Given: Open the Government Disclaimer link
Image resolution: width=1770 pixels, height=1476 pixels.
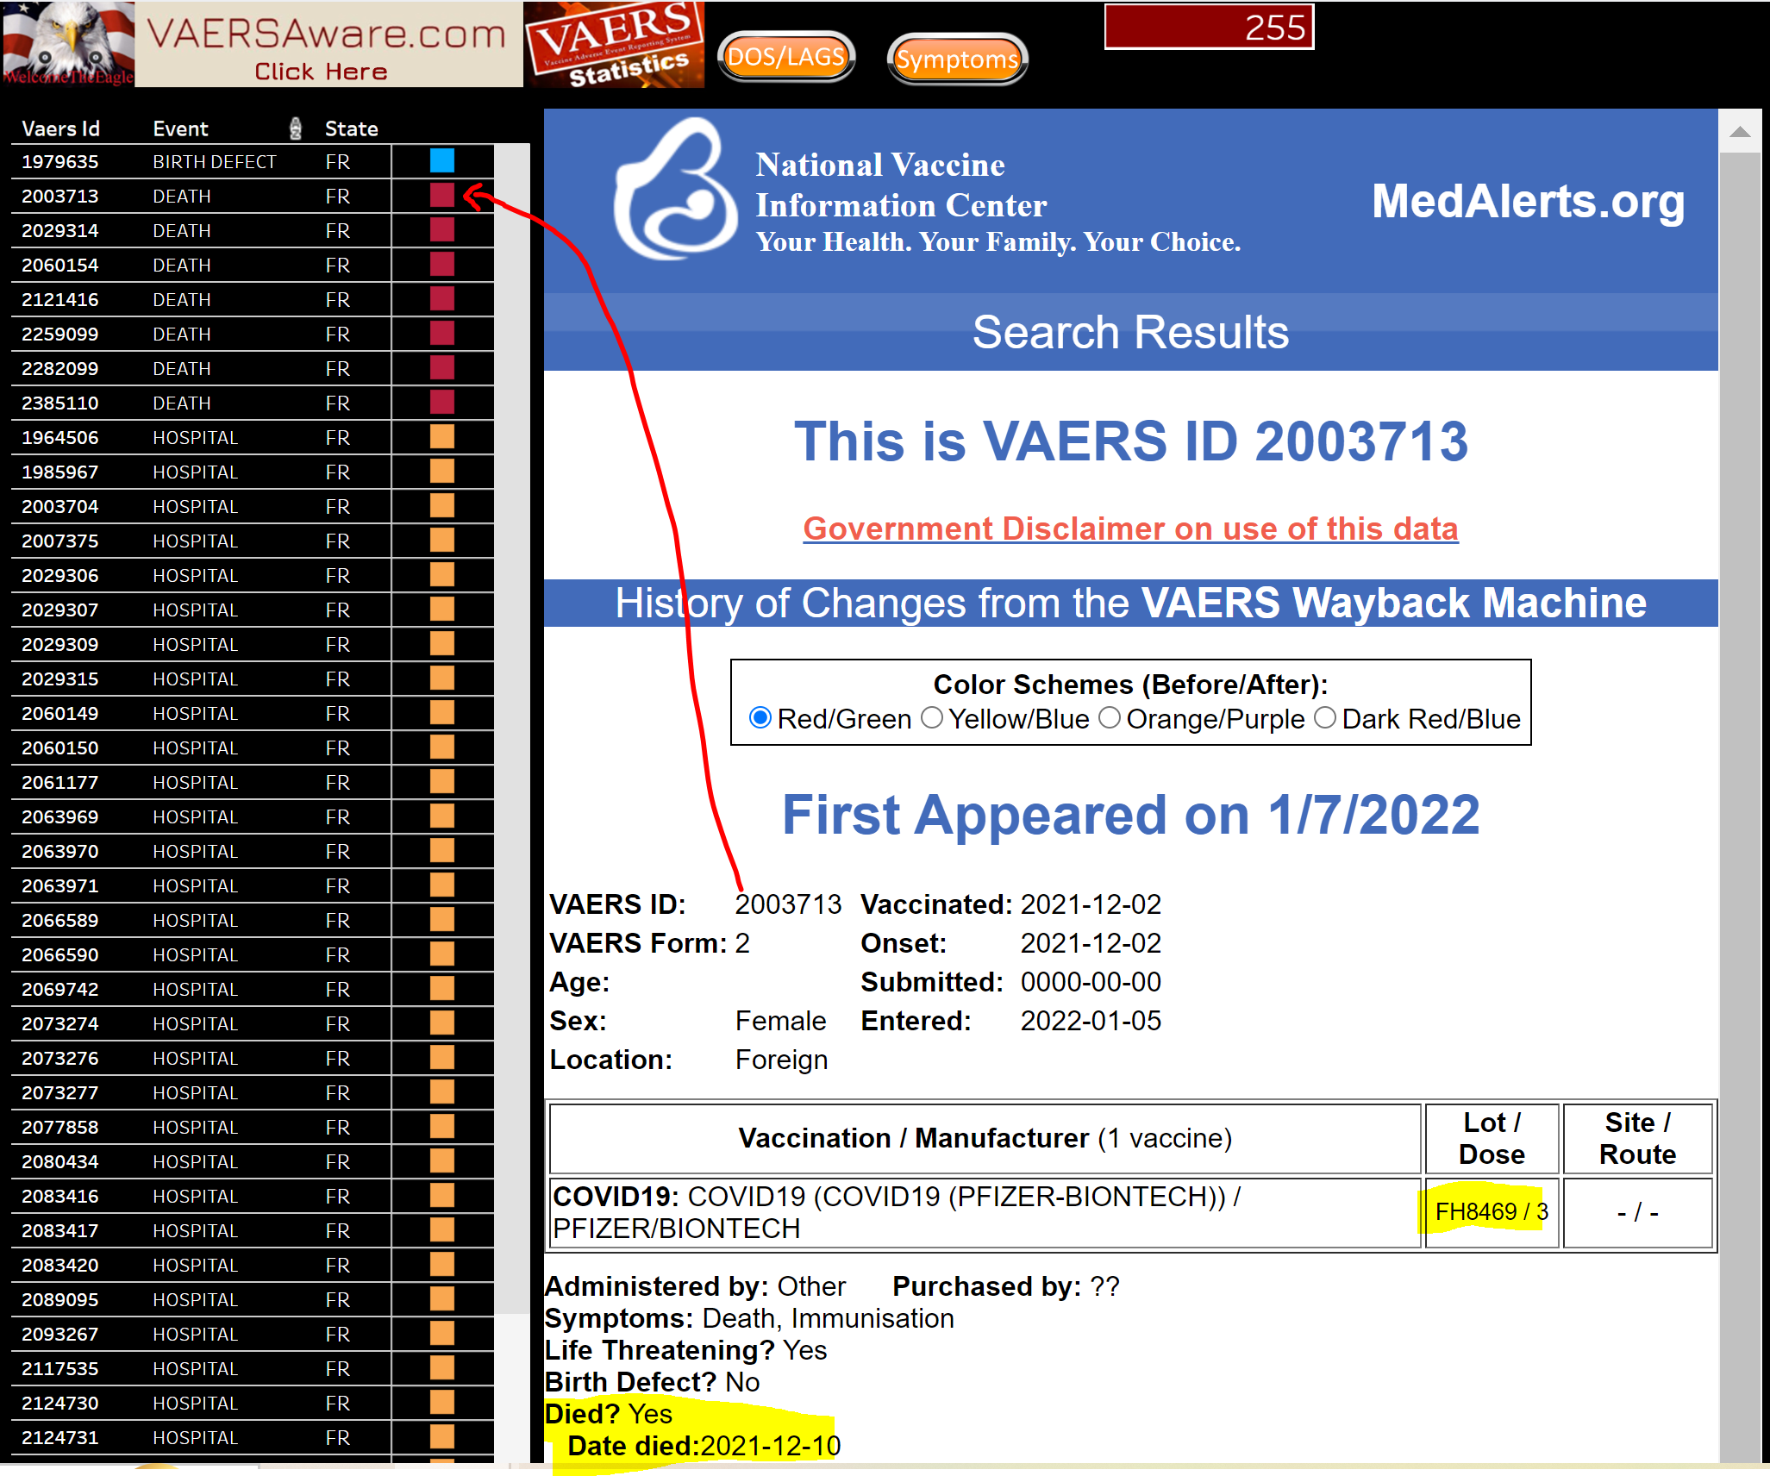Looking at the screenshot, I should (x=1130, y=528).
